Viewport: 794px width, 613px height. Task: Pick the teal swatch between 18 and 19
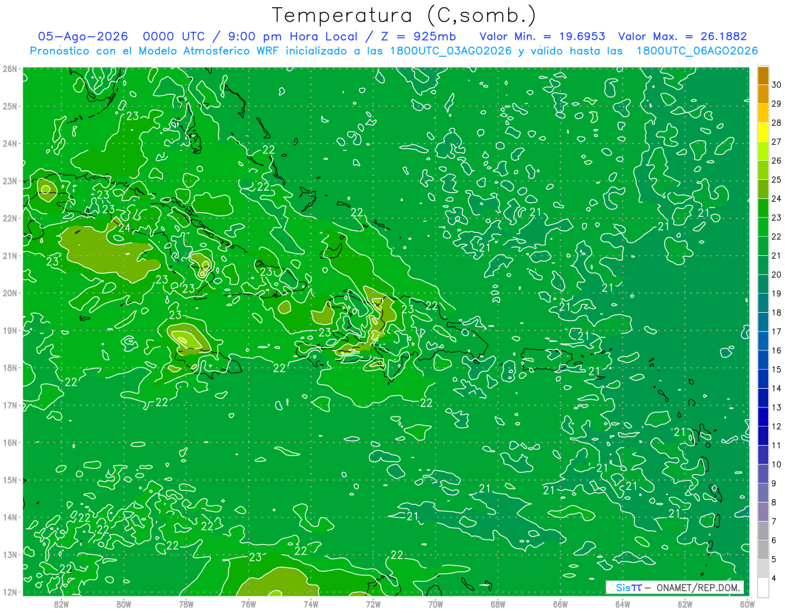click(763, 303)
